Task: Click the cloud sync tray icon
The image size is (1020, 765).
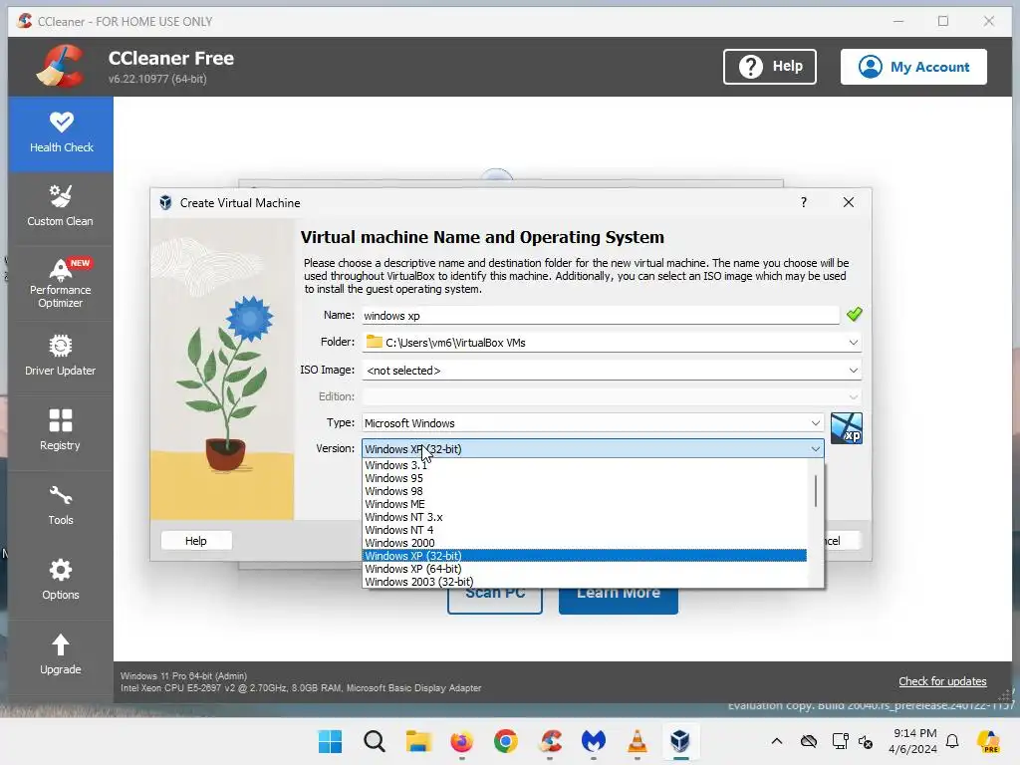Action: pyautogui.click(x=809, y=741)
